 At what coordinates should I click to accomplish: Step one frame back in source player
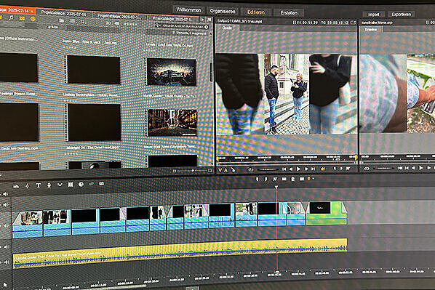pos(291,169)
